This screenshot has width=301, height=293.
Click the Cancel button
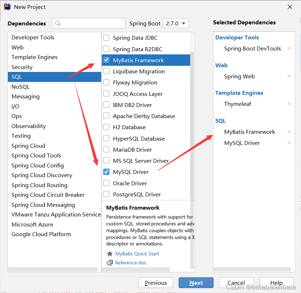236,283
